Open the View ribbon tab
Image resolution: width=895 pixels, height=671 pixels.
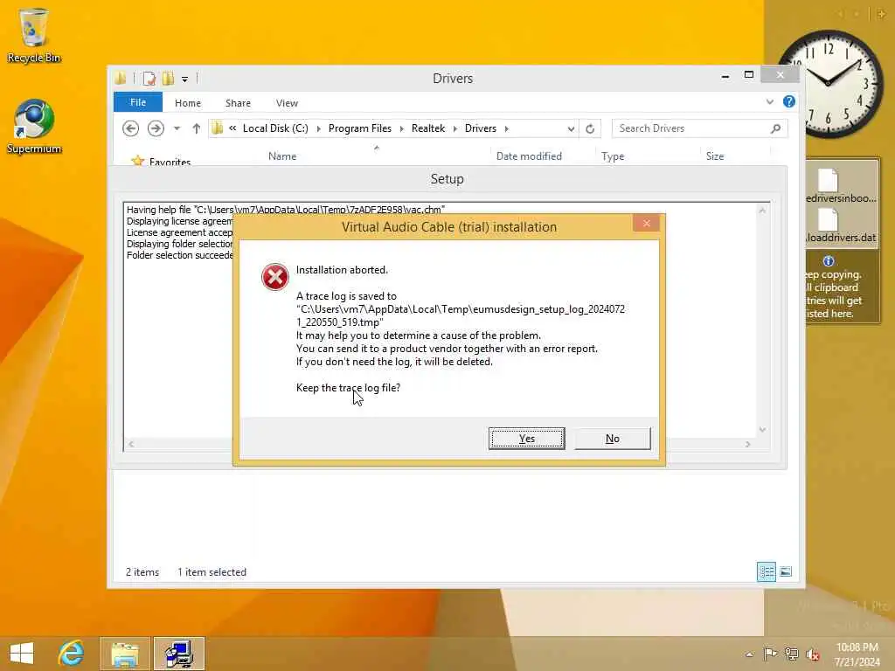(287, 103)
